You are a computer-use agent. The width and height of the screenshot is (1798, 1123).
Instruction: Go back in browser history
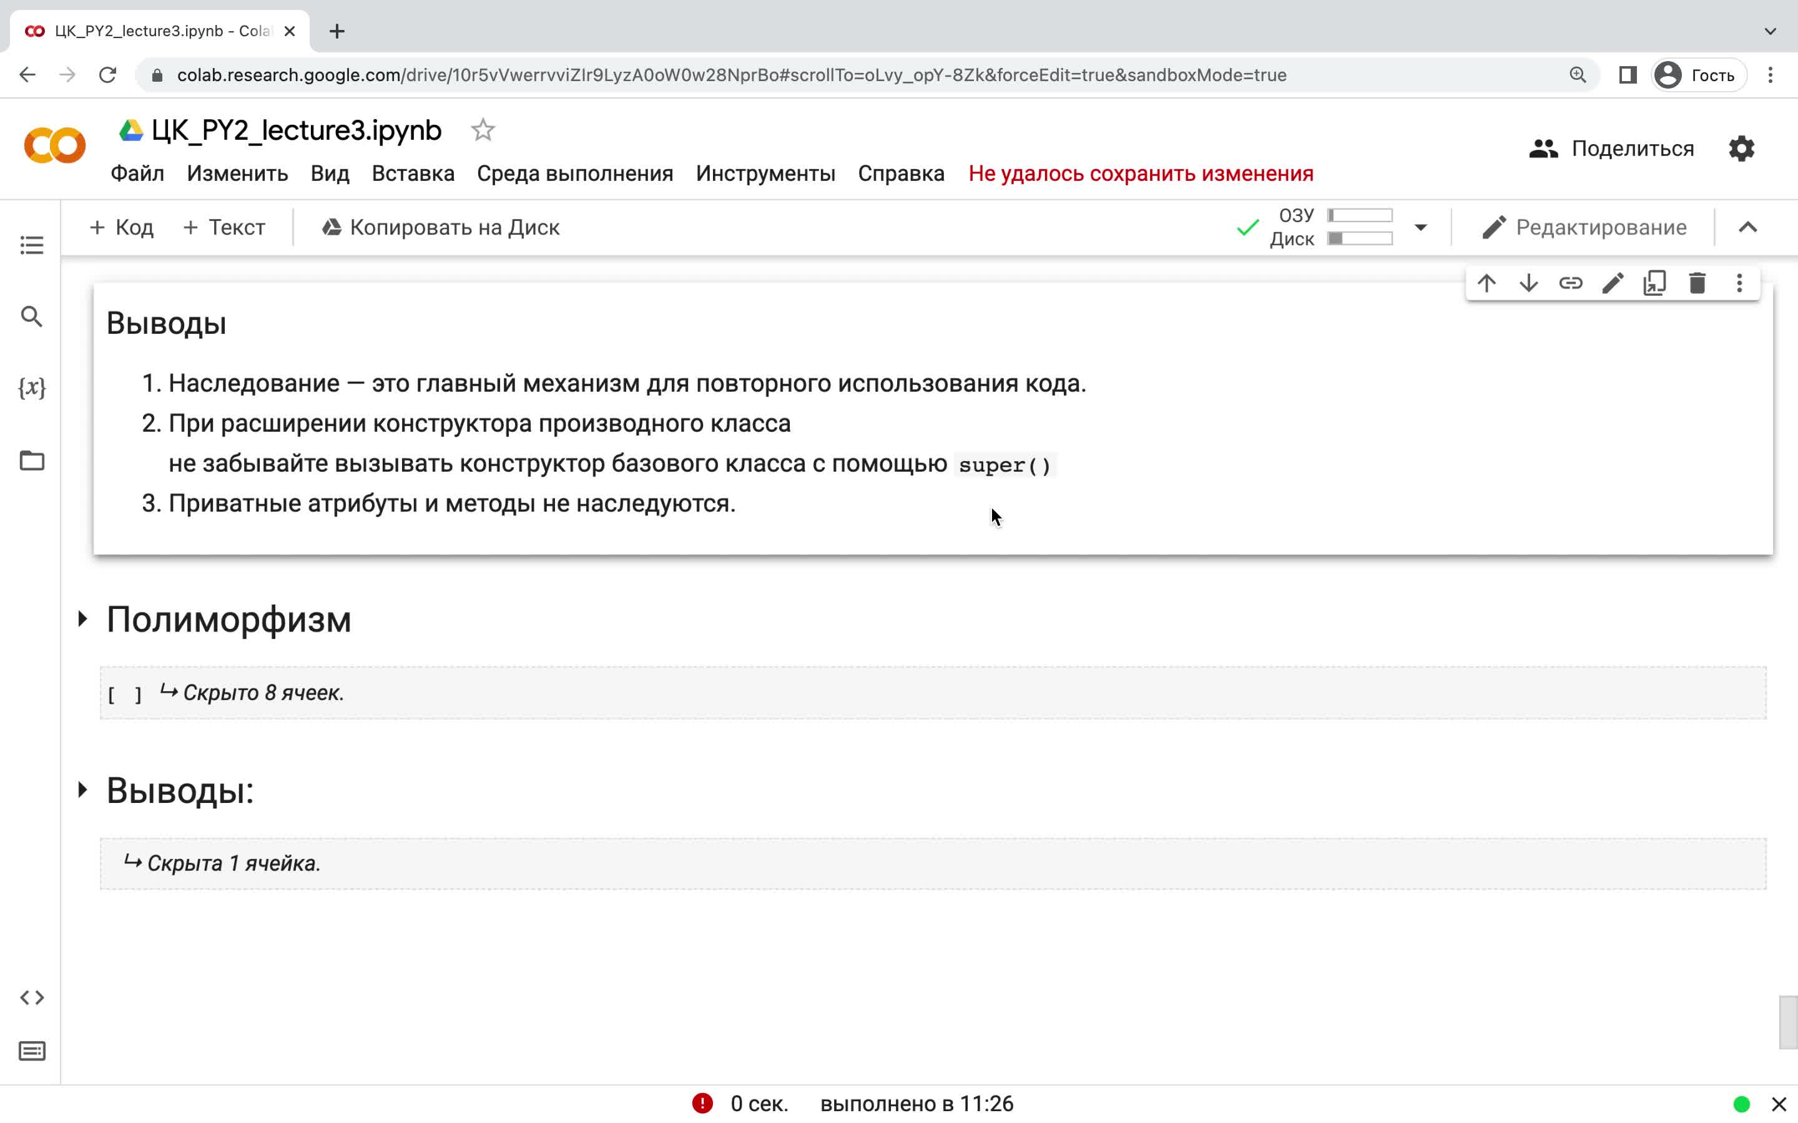(27, 75)
